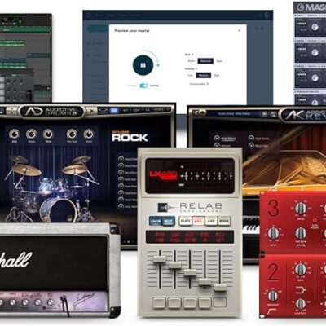326x326 pixels.
Task: Toggle the Original/Master comparison switch
Action: point(143,86)
